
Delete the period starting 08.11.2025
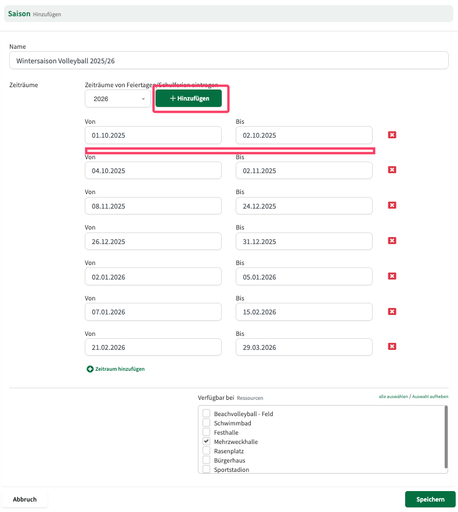click(392, 205)
